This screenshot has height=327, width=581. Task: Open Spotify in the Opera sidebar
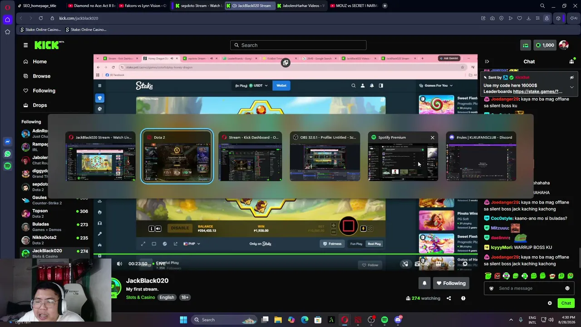pyautogui.click(x=7, y=166)
